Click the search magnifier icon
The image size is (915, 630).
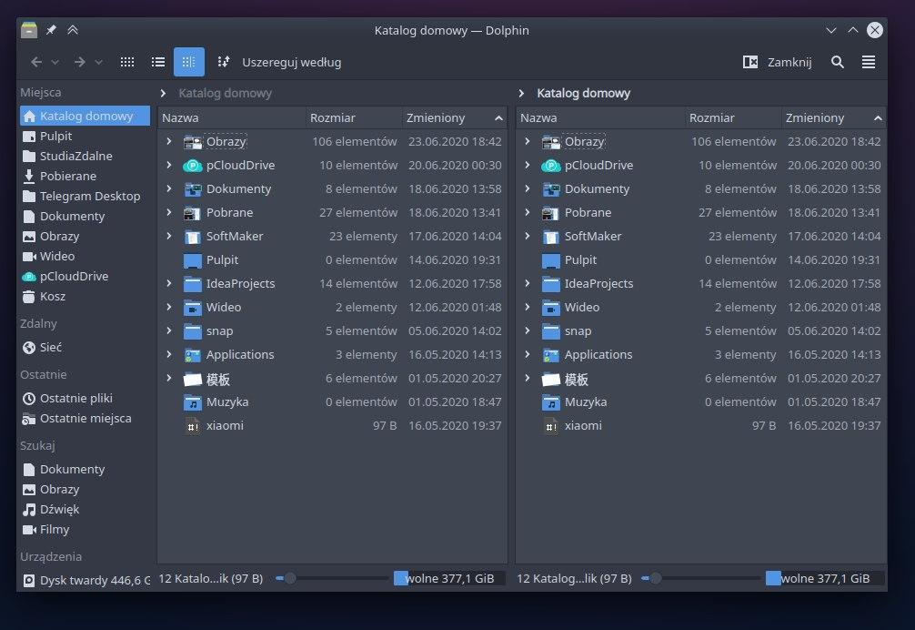838,62
